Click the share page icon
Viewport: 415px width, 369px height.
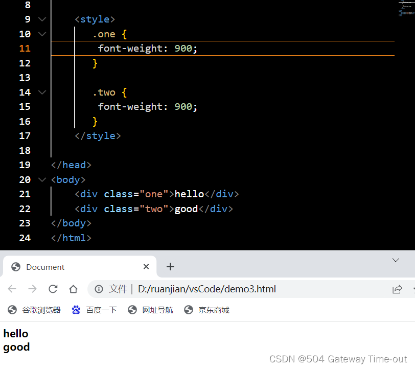coord(397,289)
